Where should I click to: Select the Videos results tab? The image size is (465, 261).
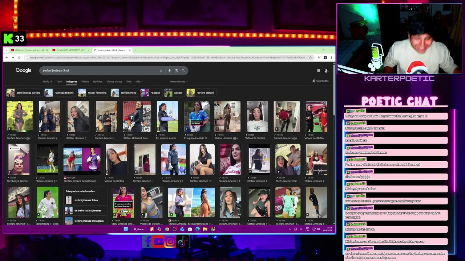point(85,82)
